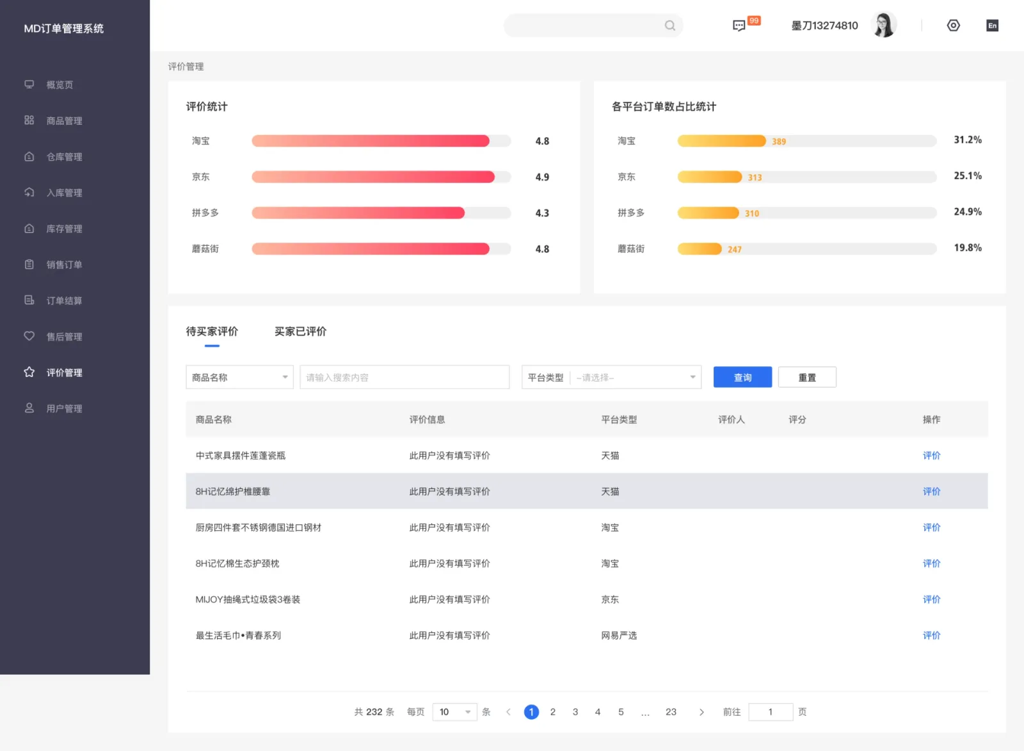Open the 商品管理 menu item
This screenshot has width=1024, height=751.
tap(64, 120)
